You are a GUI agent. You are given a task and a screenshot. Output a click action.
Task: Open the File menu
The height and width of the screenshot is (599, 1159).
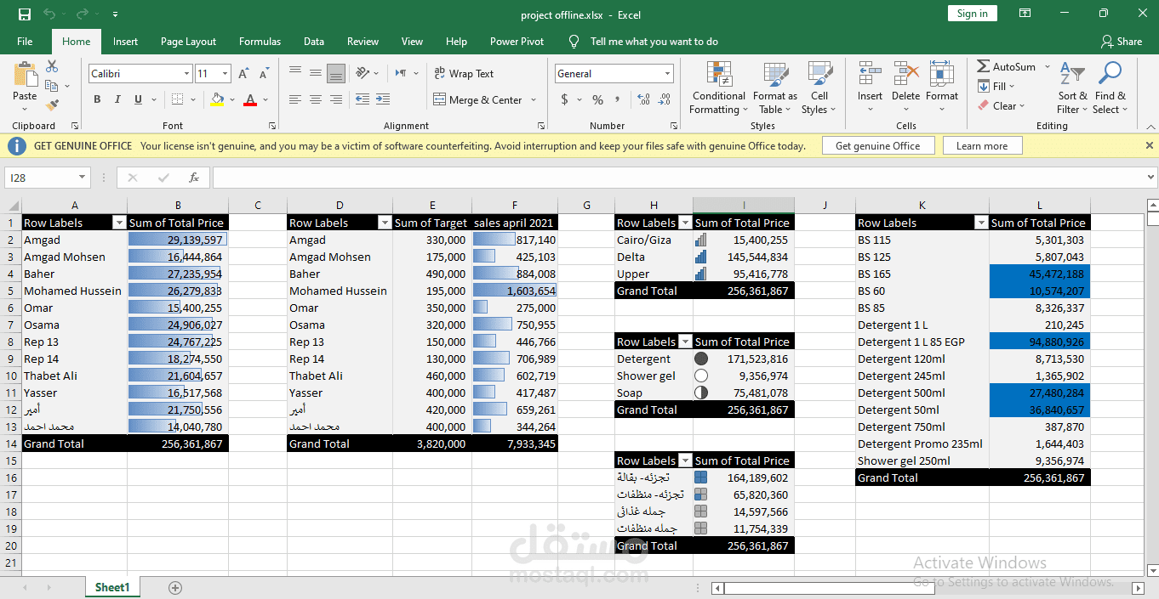pyautogui.click(x=25, y=41)
